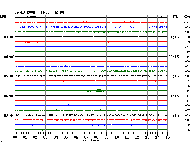Select the 05:00 local time label
191x145 pixels.
pyautogui.click(x=9, y=76)
